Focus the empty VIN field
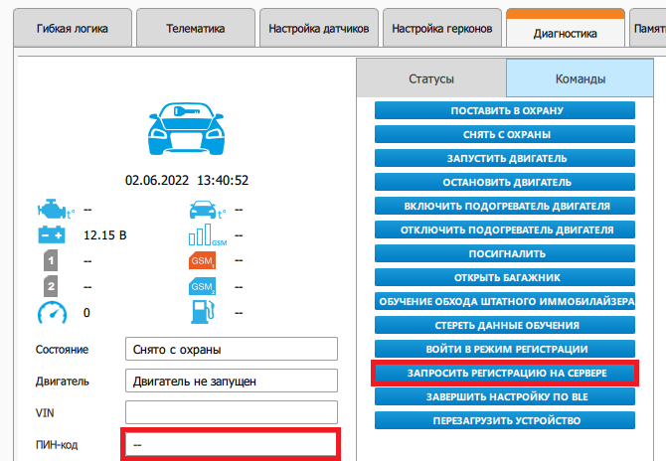This screenshot has width=666, height=461. (232, 411)
